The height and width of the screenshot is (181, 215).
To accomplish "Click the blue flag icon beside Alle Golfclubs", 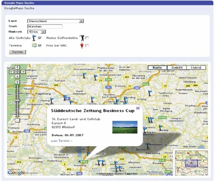I will pos(34,38).
